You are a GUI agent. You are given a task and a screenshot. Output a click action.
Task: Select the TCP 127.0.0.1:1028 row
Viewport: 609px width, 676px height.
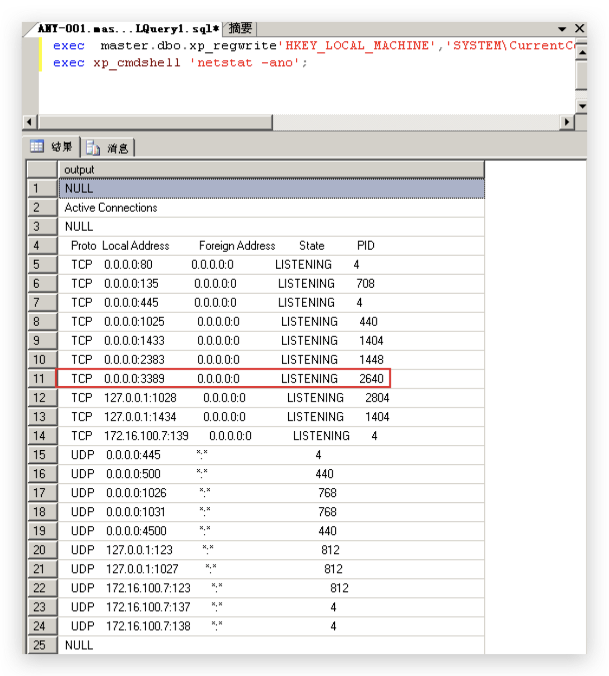[x=271, y=398]
